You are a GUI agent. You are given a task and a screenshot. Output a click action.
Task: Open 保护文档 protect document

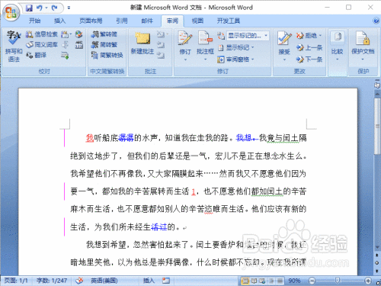coord(363,46)
